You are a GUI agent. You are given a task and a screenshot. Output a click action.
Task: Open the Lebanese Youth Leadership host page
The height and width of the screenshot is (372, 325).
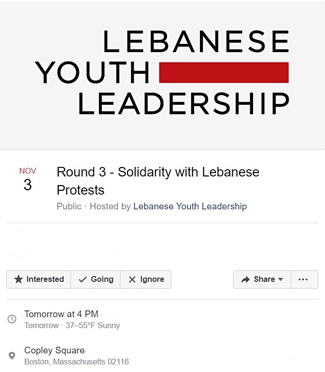click(190, 207)
